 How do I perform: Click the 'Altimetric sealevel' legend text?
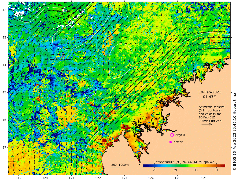(x=212, y=107)
